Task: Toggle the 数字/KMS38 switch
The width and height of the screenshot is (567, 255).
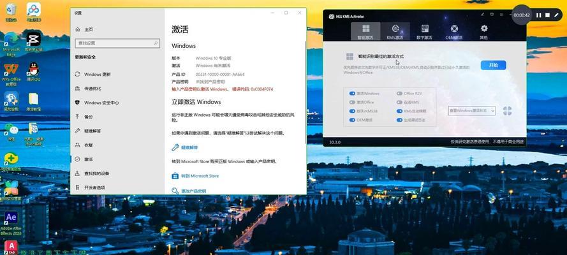Action: [x=352, y=112]
